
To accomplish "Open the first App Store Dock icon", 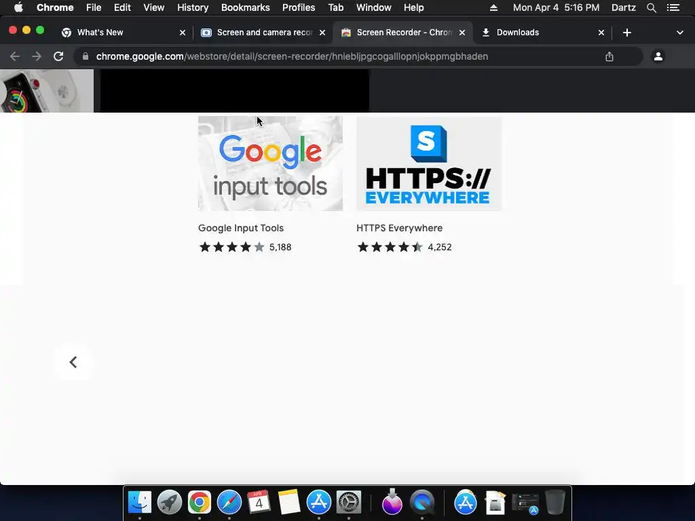I will click(x=319, y=503).
